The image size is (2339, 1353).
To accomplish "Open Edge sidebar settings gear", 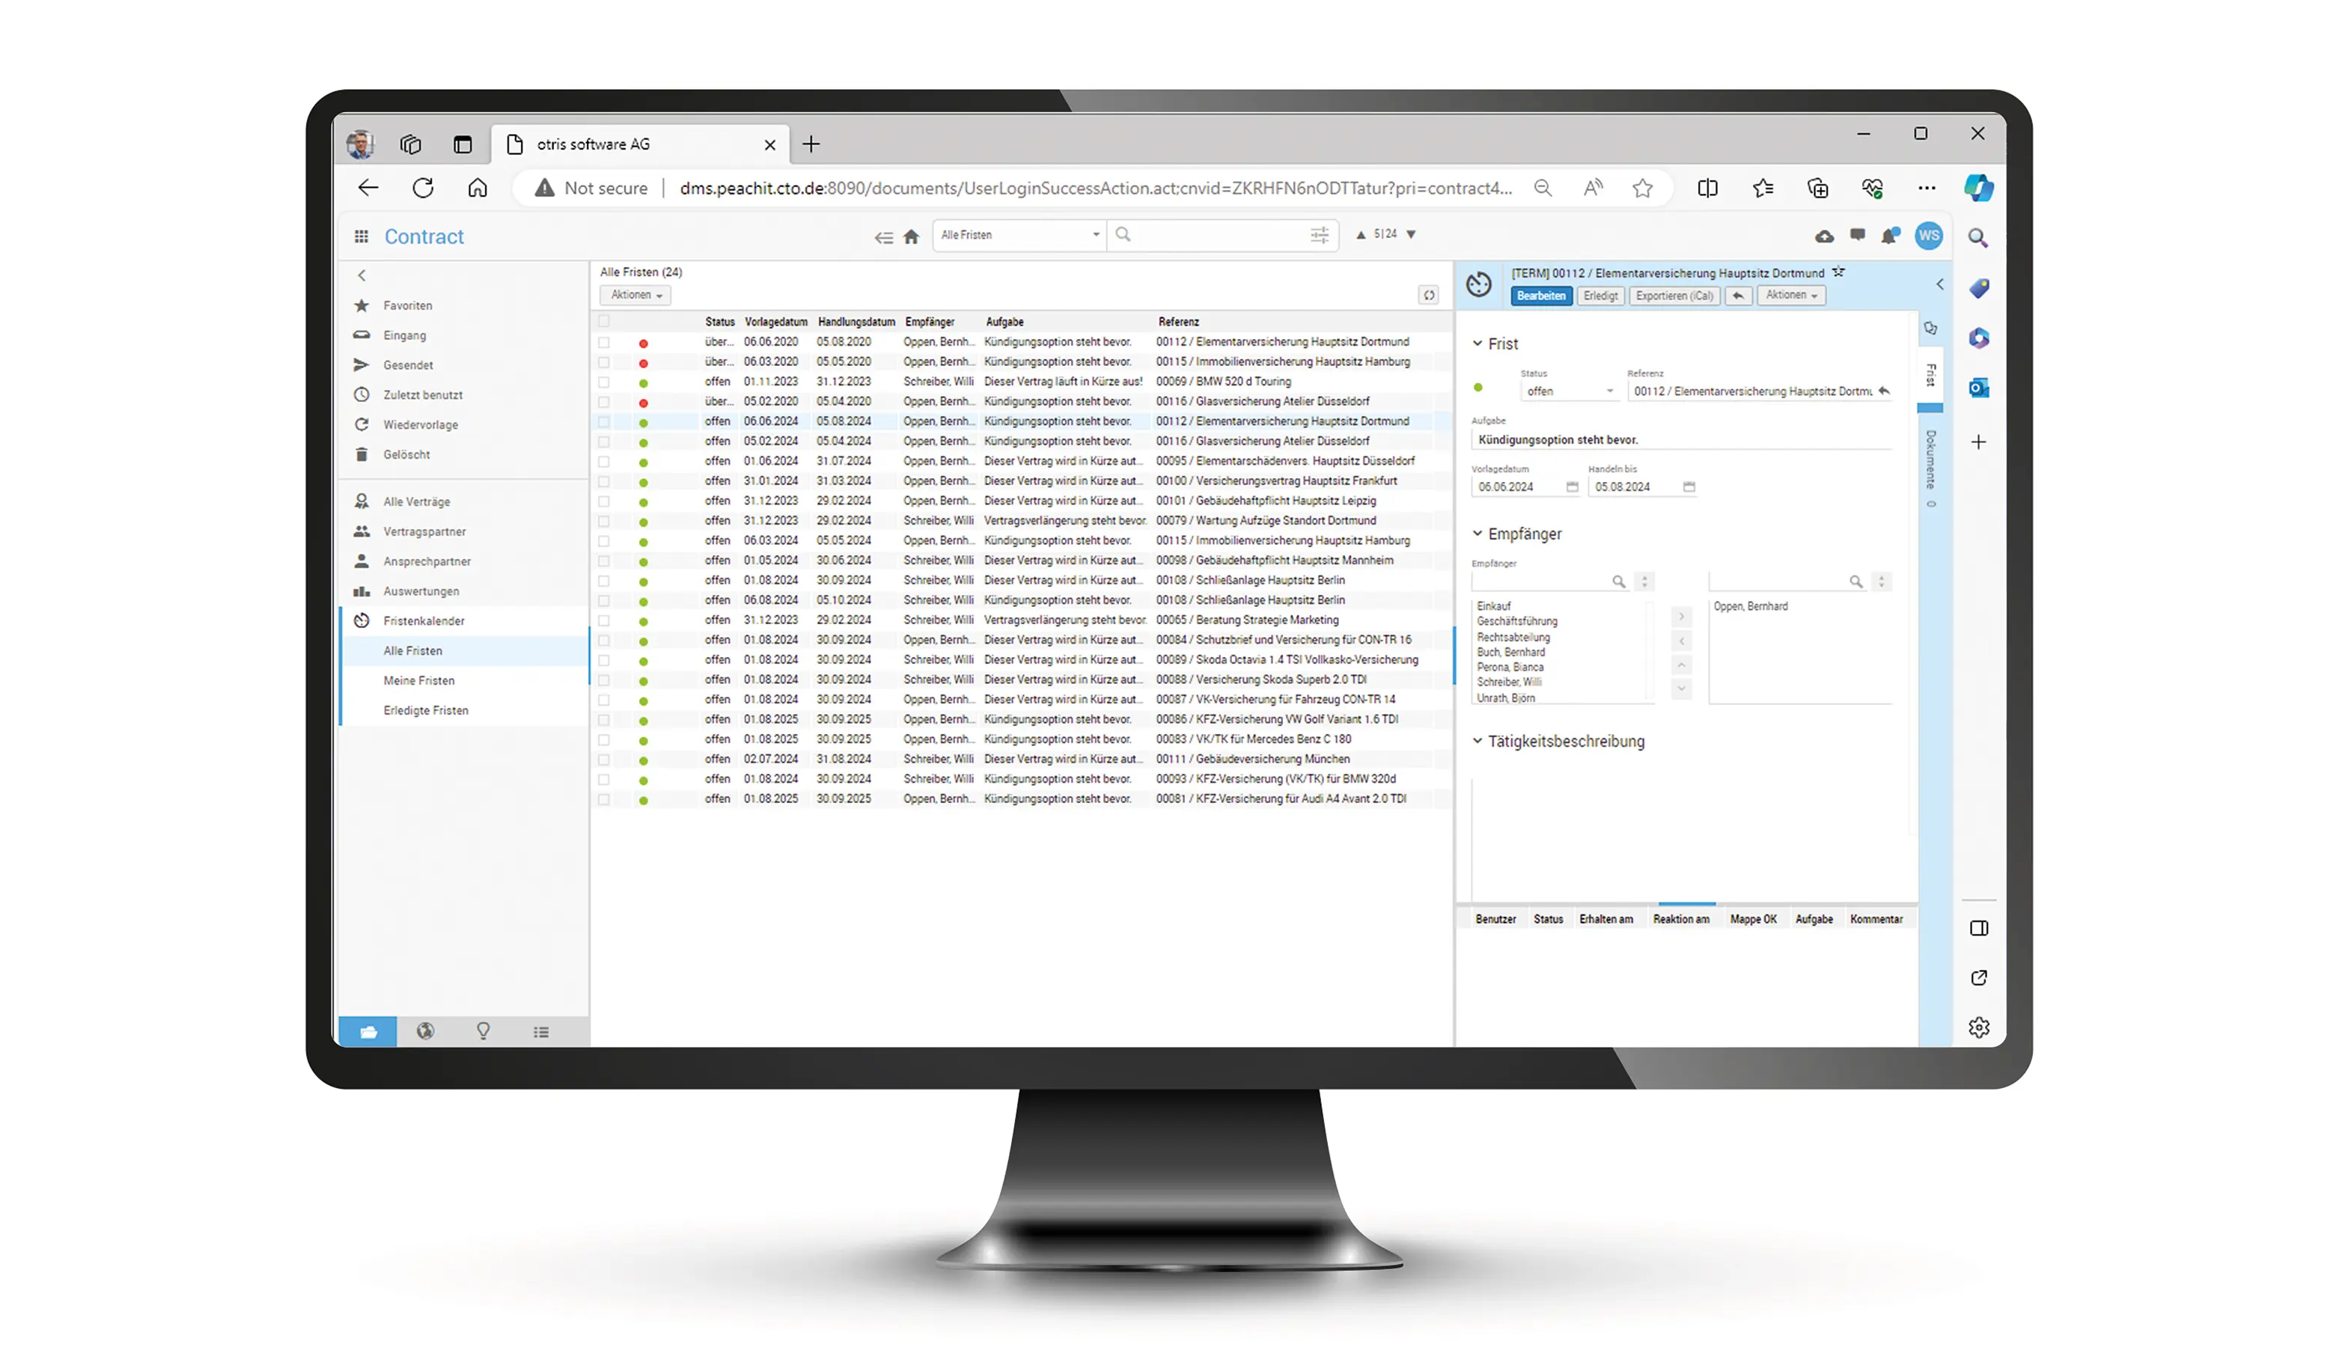I will pos(1979,1027).
